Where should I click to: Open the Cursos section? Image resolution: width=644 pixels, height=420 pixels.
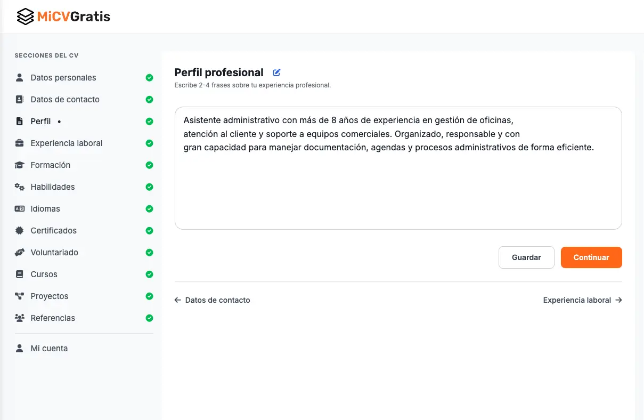pos(44,274)
